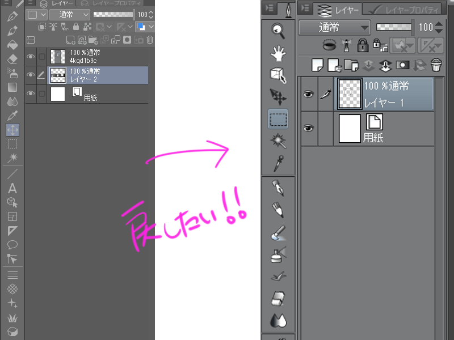Viewport: 454px width, 340px height.
Task: Select the Balloon tool in the left toolbar
Action: point(12,245)
